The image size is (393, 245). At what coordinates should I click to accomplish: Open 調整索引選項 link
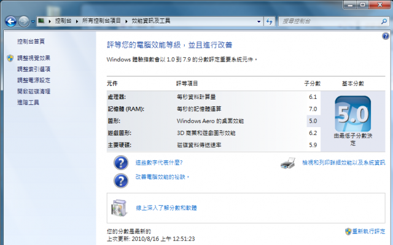pyautogui.click(x=34, y=69)
